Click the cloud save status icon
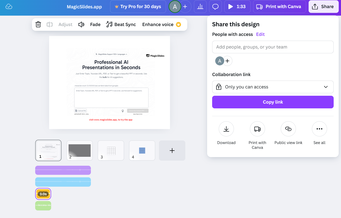Image resolution: width=341 pixels, height=218 pixels. [9, 7]
